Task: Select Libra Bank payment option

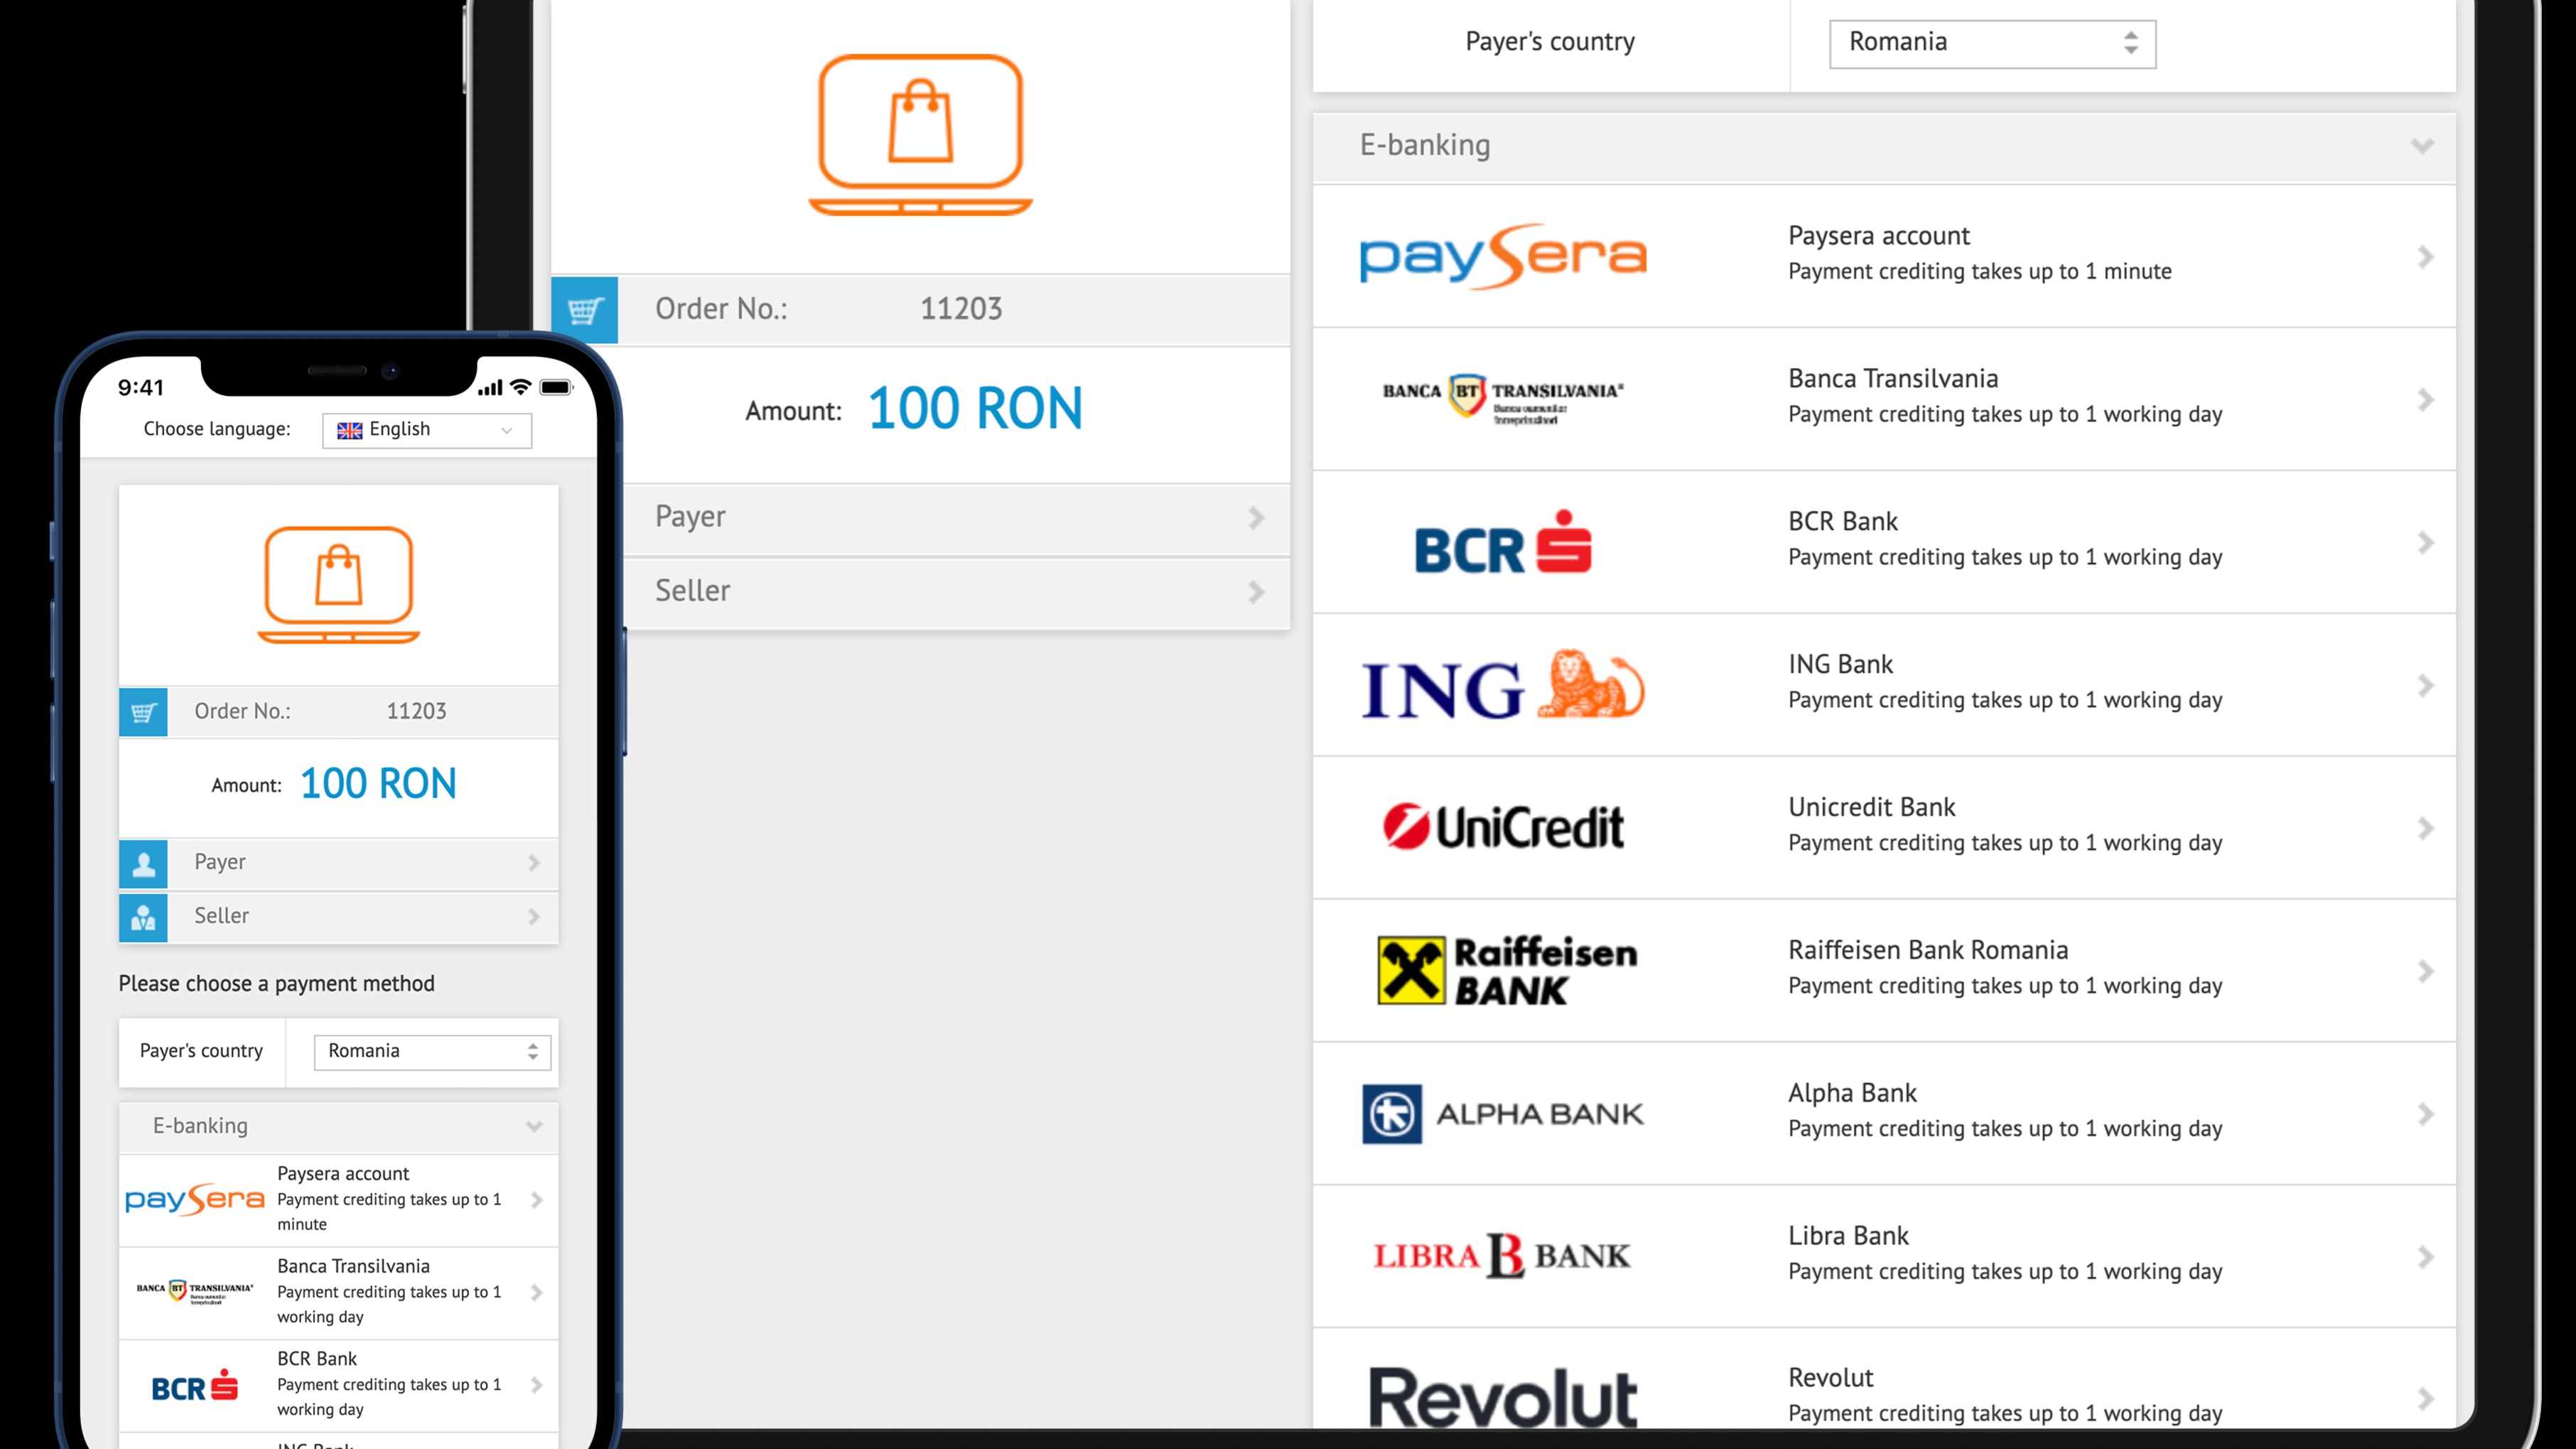Action: 1884,1257
